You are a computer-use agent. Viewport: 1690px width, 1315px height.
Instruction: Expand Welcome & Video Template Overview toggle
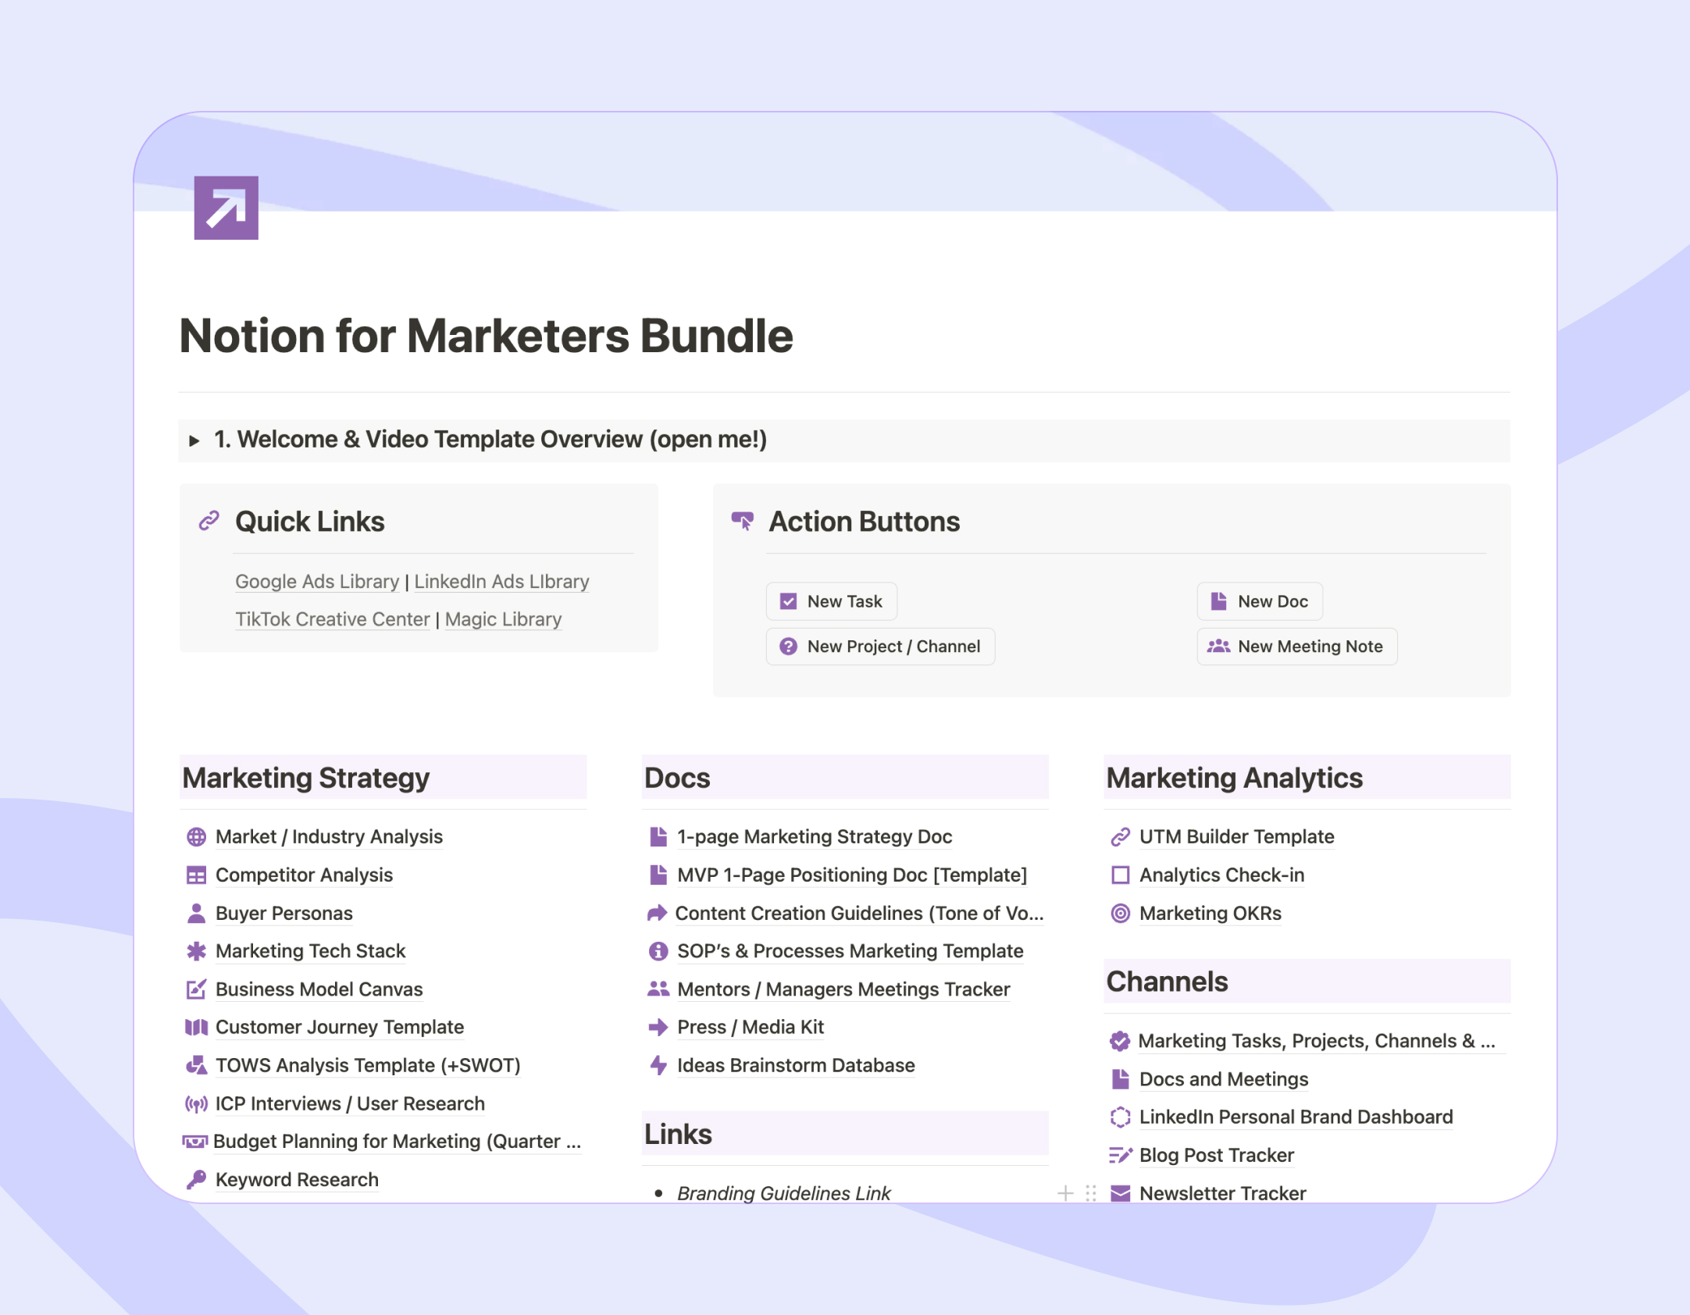tap(194, 440)
